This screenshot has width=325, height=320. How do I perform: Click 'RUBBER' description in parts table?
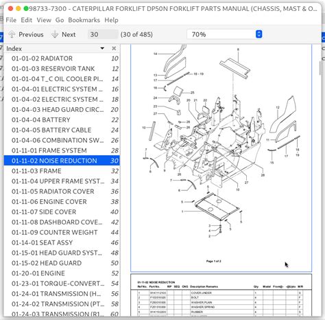coord(197,312)
